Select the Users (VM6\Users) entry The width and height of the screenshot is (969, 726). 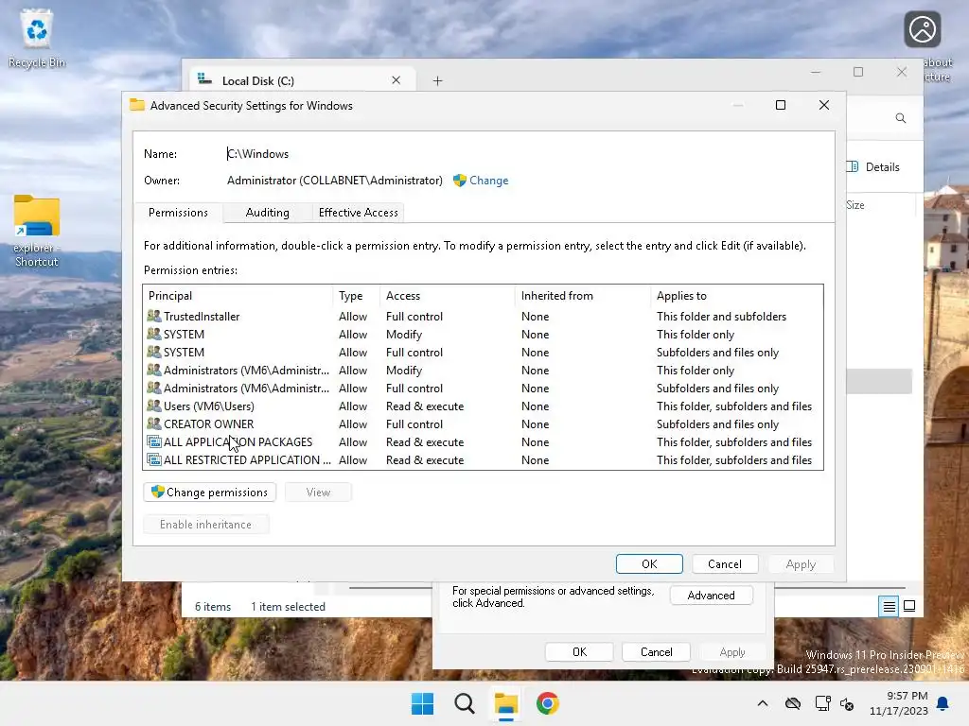tap(483, 406)
